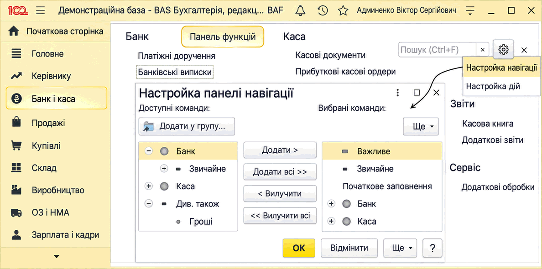
Task: Select Гроші item in available commands
Action: click(201, 222)
